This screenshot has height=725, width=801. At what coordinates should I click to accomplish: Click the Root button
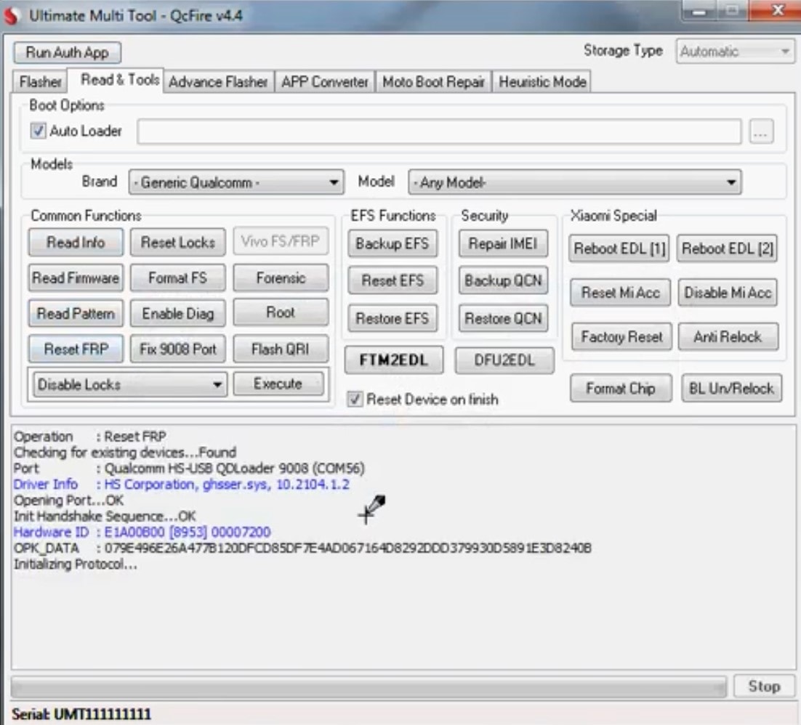281,312
